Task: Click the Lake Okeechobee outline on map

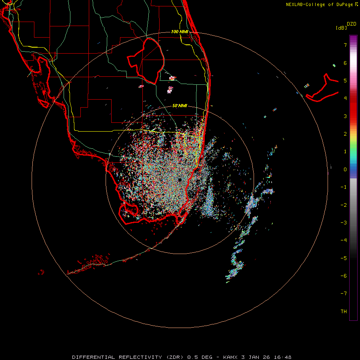Action: point(146,61)
